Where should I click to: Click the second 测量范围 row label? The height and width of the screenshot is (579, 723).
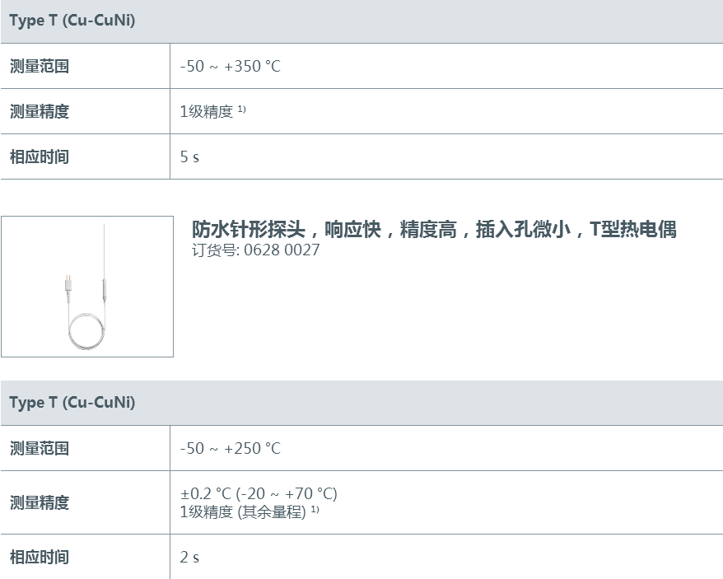[40, 448]
